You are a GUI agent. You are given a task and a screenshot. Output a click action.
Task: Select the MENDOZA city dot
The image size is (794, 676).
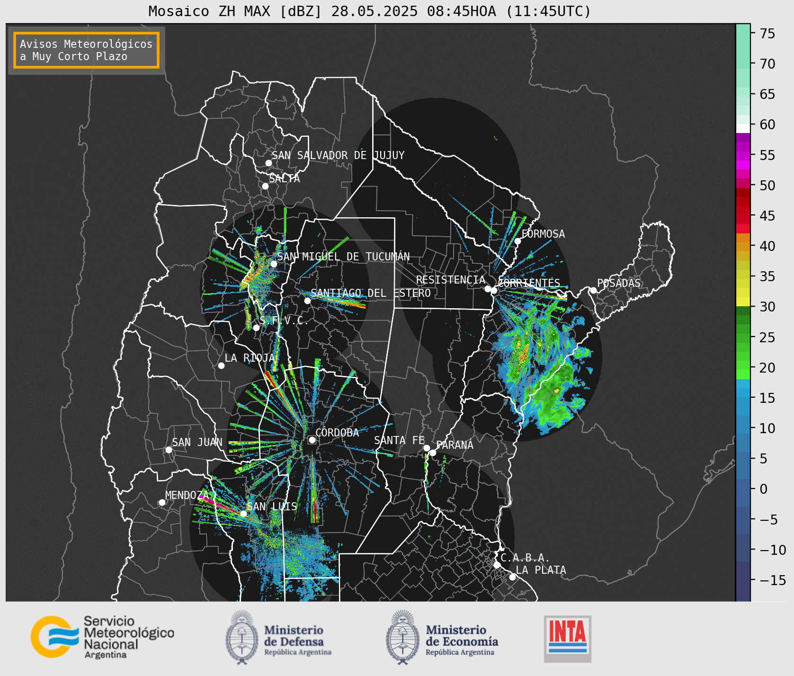(162, 502)
